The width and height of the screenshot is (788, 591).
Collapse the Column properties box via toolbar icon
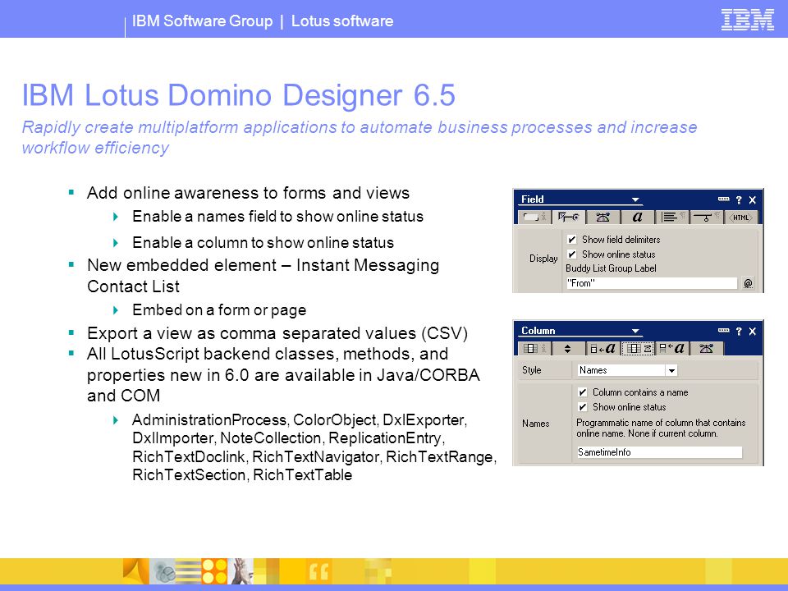[723, 330]
